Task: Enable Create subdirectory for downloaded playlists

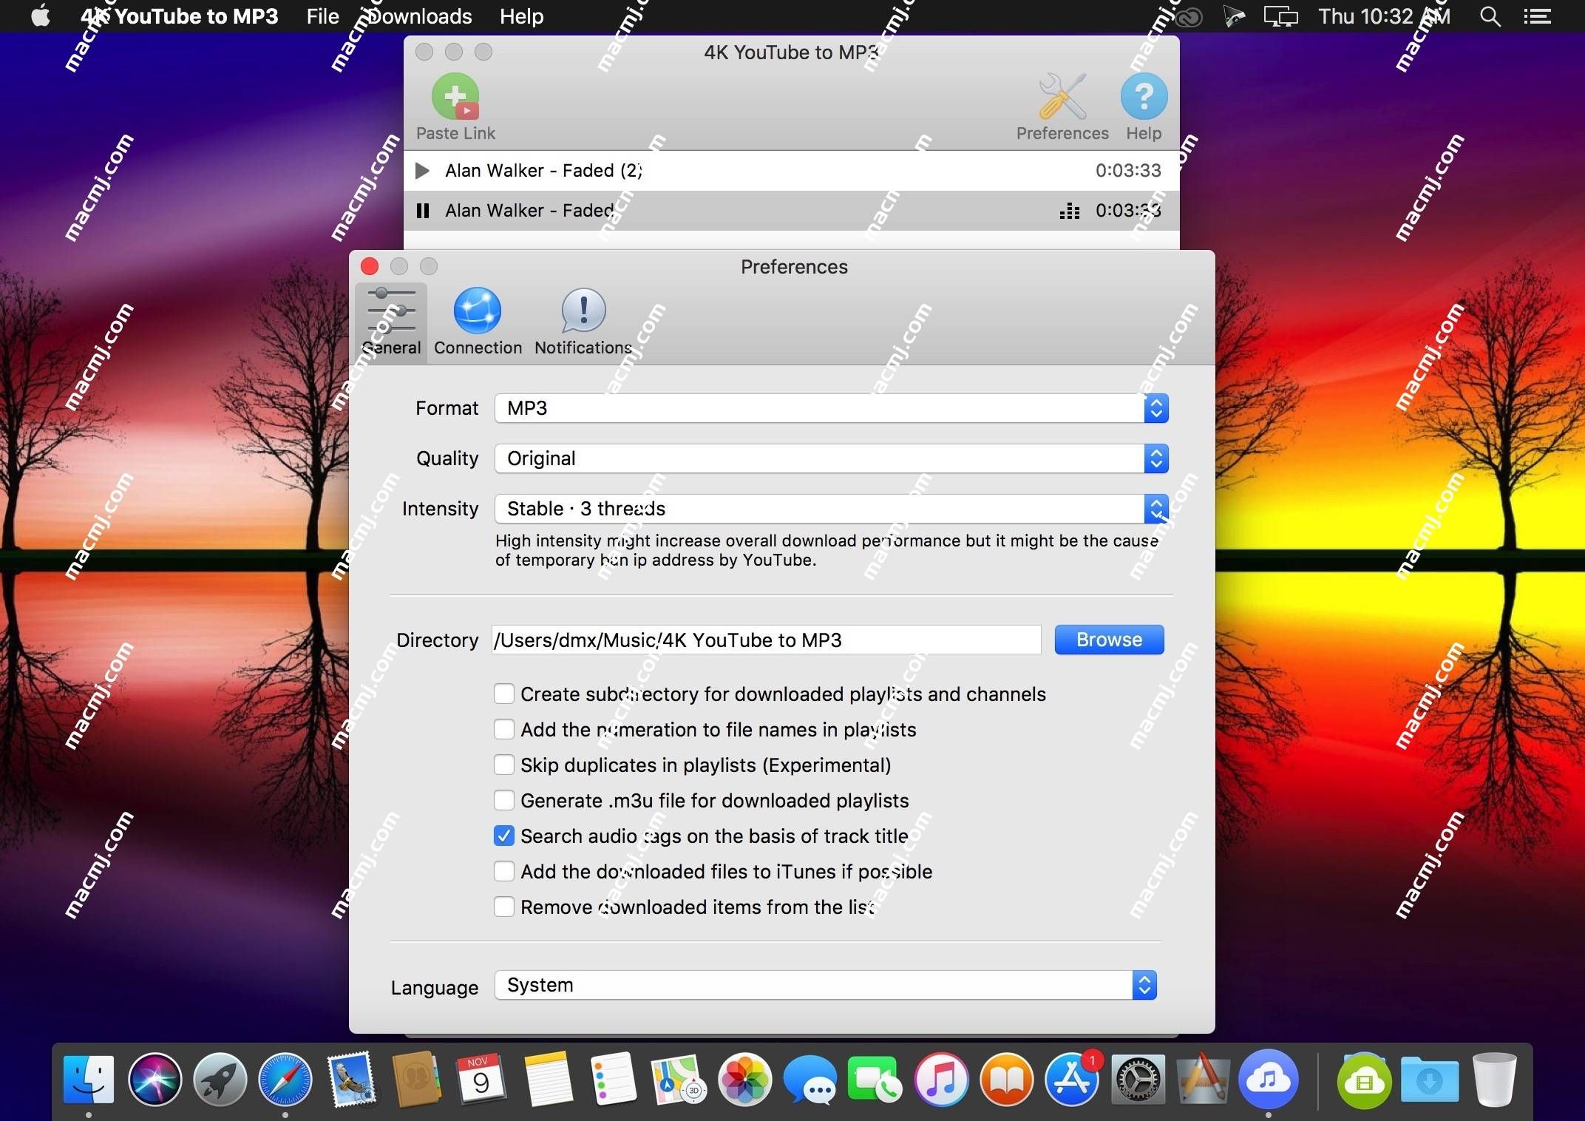Action: pos(504,694)
